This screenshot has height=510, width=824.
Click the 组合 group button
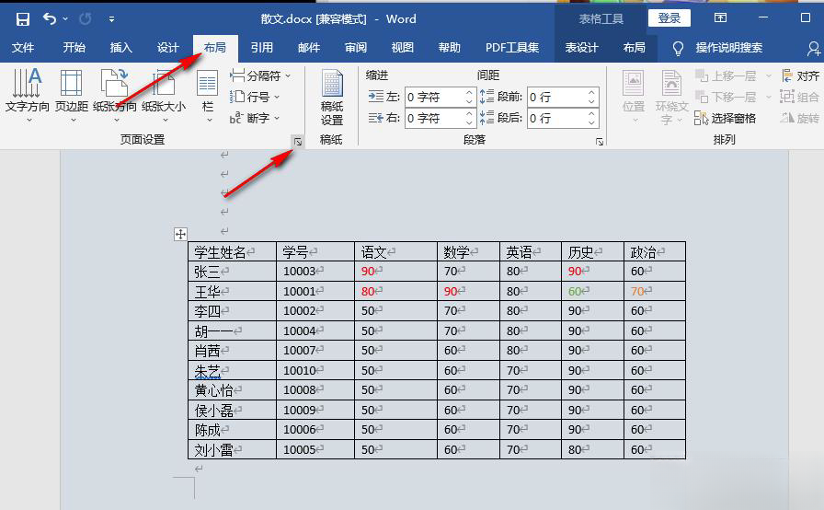point(800,98)
